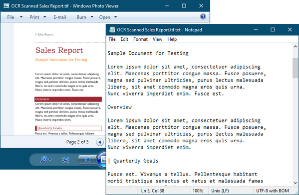Viewport: 299px width, 195px height.
Task: Click the previous page arrow beside Page 2 of 3
Action: click(x=100, y=142)
